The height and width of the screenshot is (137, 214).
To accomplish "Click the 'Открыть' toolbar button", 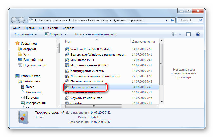I will pos(53,34).
